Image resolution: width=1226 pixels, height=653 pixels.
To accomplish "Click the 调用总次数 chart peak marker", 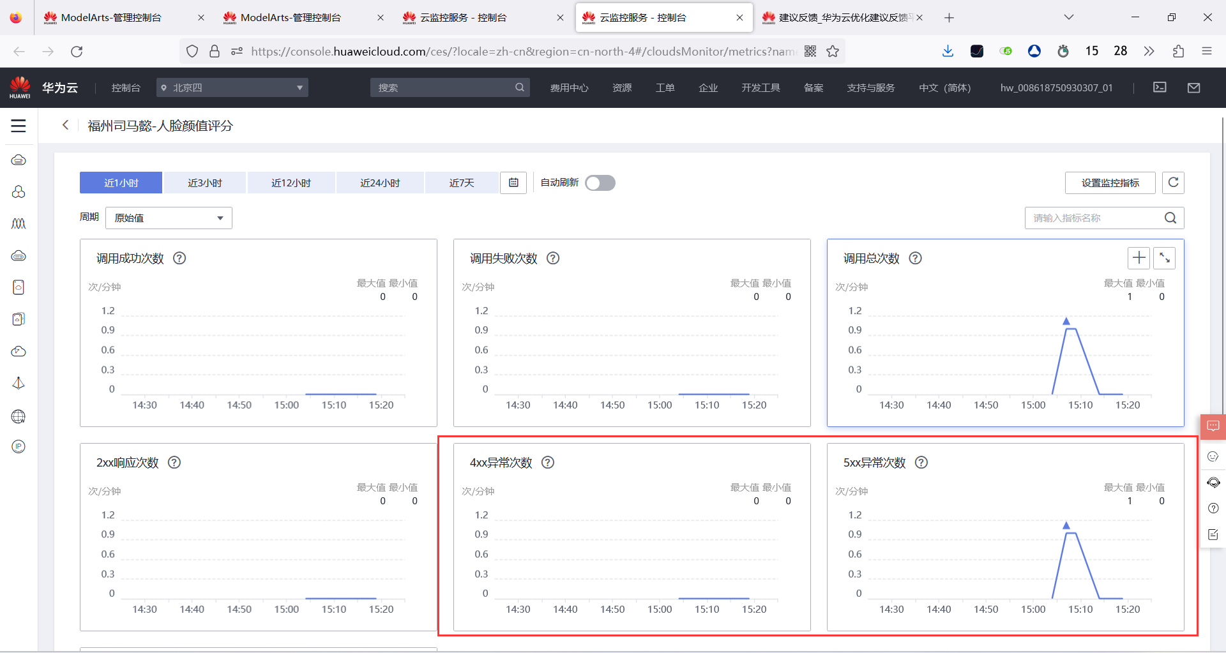I will coord(1066,321).
